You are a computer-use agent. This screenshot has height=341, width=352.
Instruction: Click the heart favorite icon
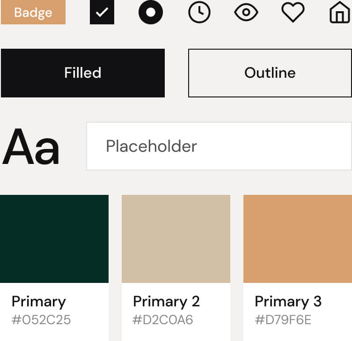click(x=293, y=13)
